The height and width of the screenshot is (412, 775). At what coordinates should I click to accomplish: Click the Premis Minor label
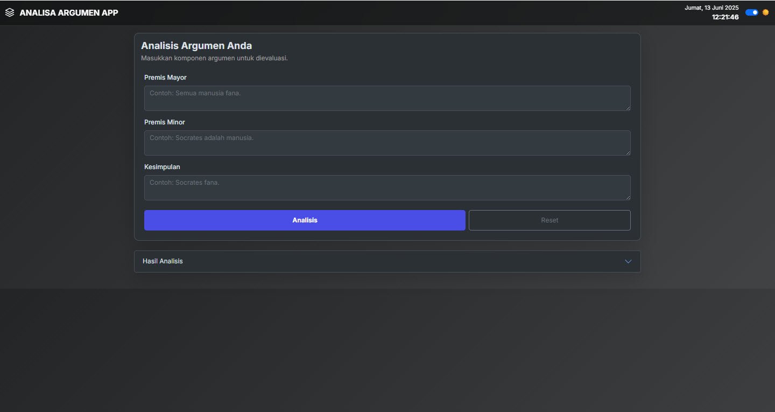[165, 122]
